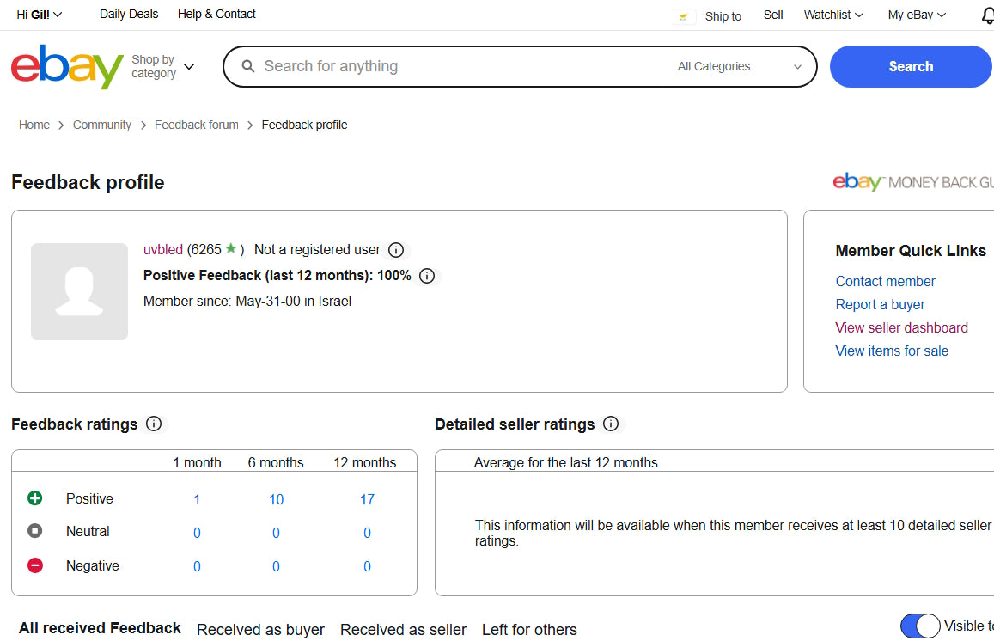Screen dimensions: 994x641
Task: Expand the My eBay menu
Action: pyautogui.click(x=917, y=15)
